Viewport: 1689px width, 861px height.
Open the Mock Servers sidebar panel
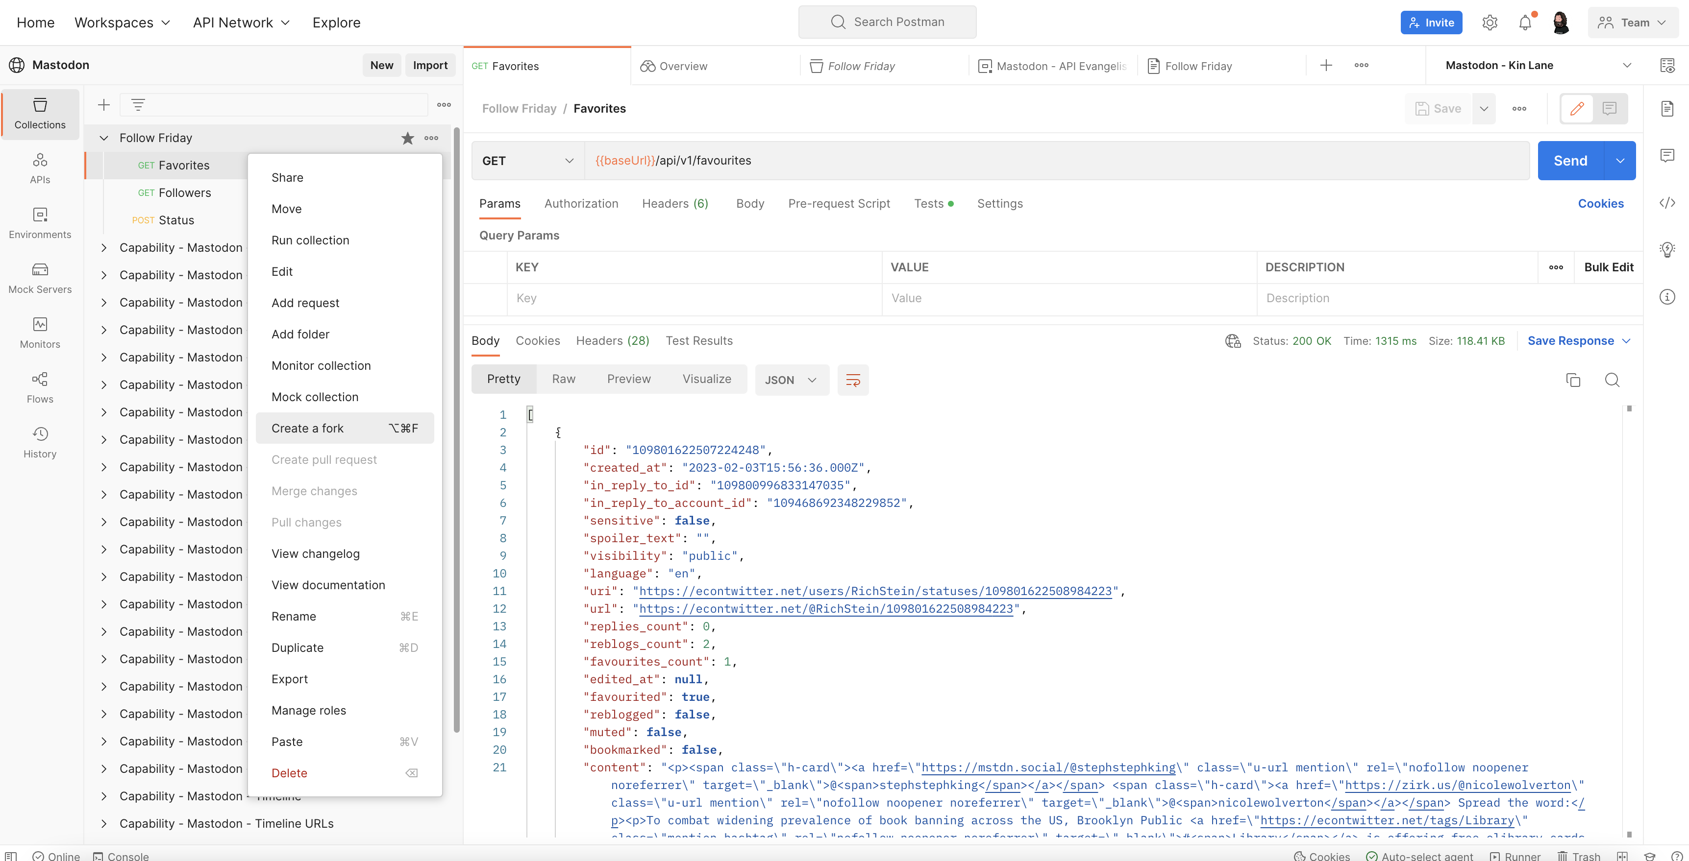point(40,278)
